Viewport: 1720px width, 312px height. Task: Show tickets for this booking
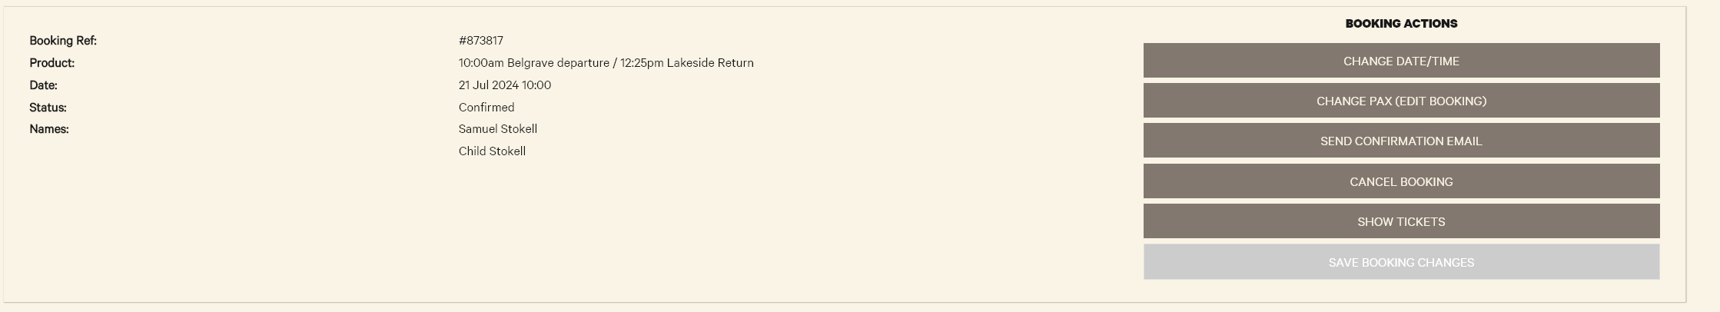tap(1401, 221)
